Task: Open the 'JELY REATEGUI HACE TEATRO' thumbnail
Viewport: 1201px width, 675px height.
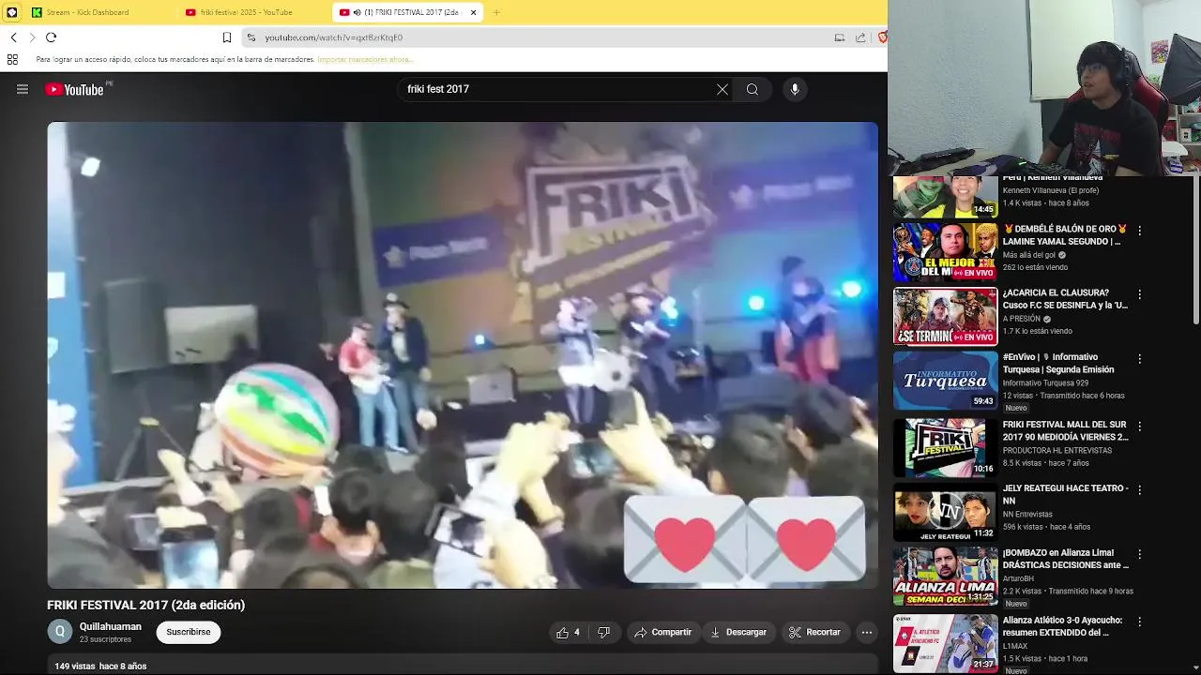Action: [945, 512]
